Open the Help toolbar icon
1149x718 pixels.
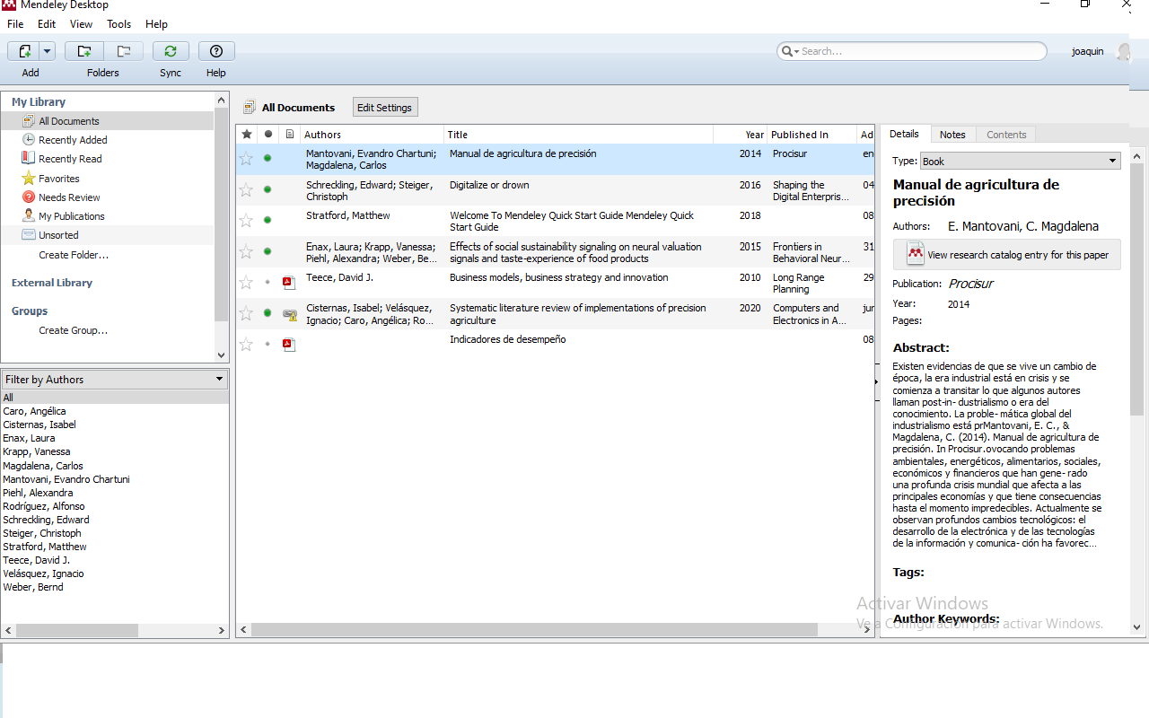point(215,52)
